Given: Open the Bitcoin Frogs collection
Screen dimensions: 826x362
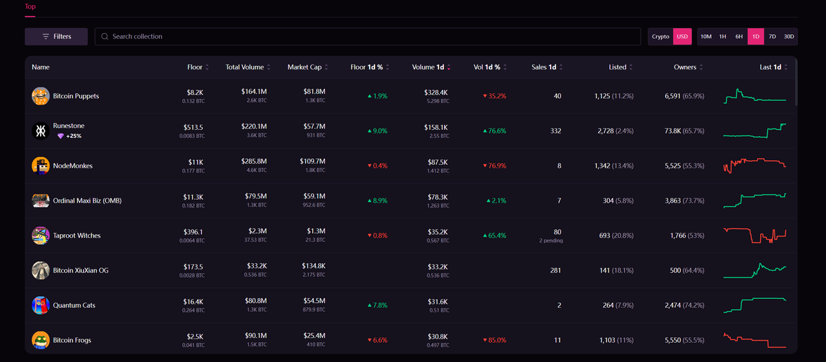Looking at the screenshot, I should (72, 340).
